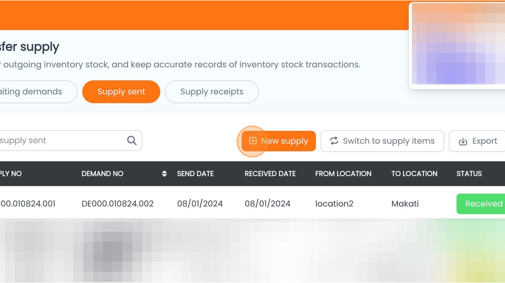Click the RECEIVED DATE column header

pyautogui.click(x=270, y=174)
